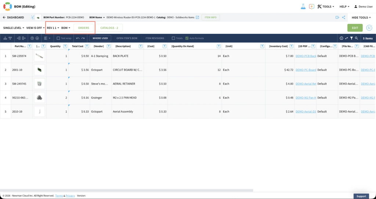
Task: Click the WHERE USED button
Action: [x=100, y=38]
